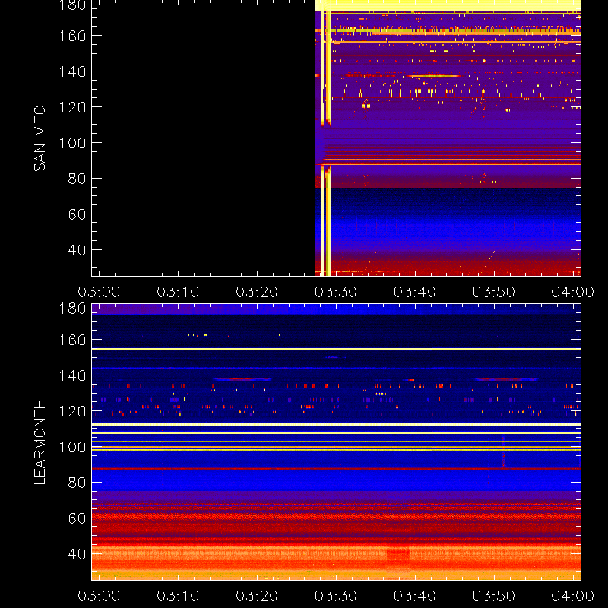Pick the 140 frequency label on San Vito axis

point(72,71)
